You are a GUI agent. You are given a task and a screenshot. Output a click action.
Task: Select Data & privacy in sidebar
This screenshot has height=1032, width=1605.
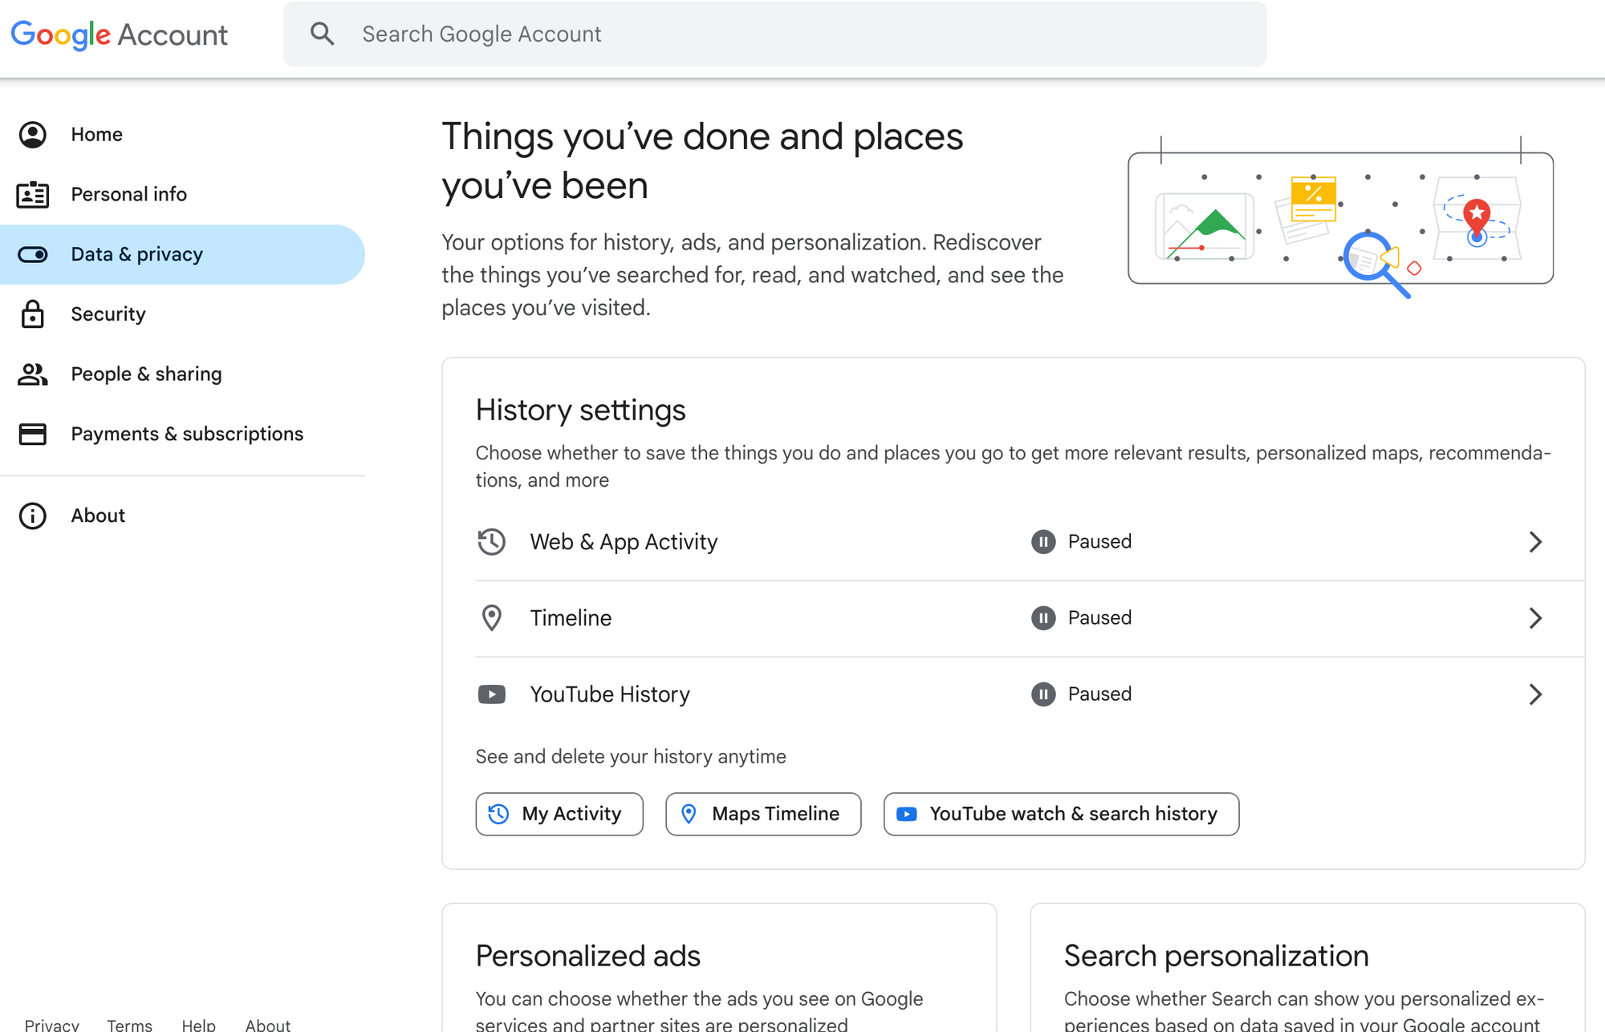point(136,255)
